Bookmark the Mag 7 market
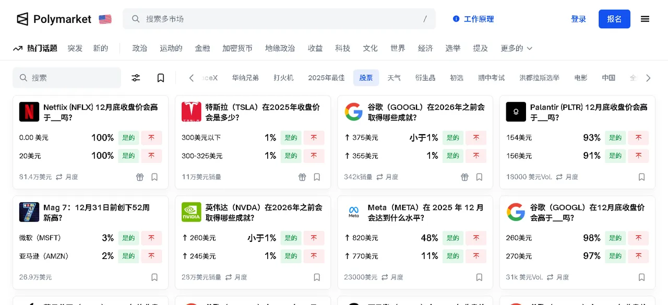The image size is (668, 305). click(x=154, y=277)
